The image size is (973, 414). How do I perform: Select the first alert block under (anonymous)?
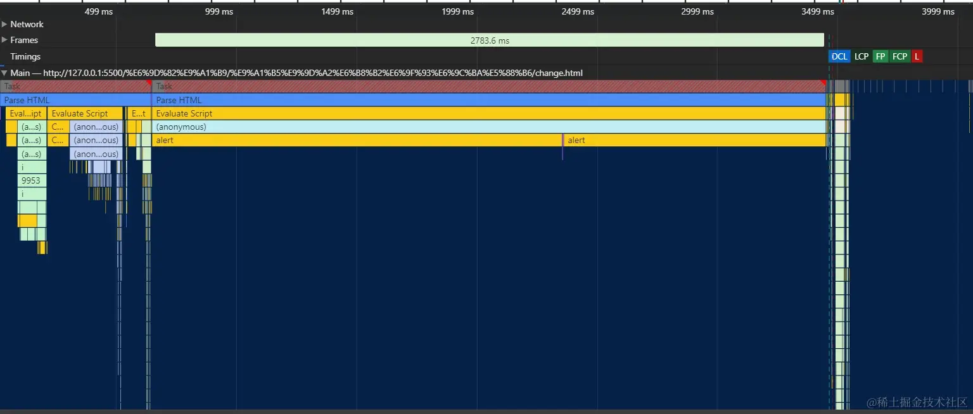point(357,140)
